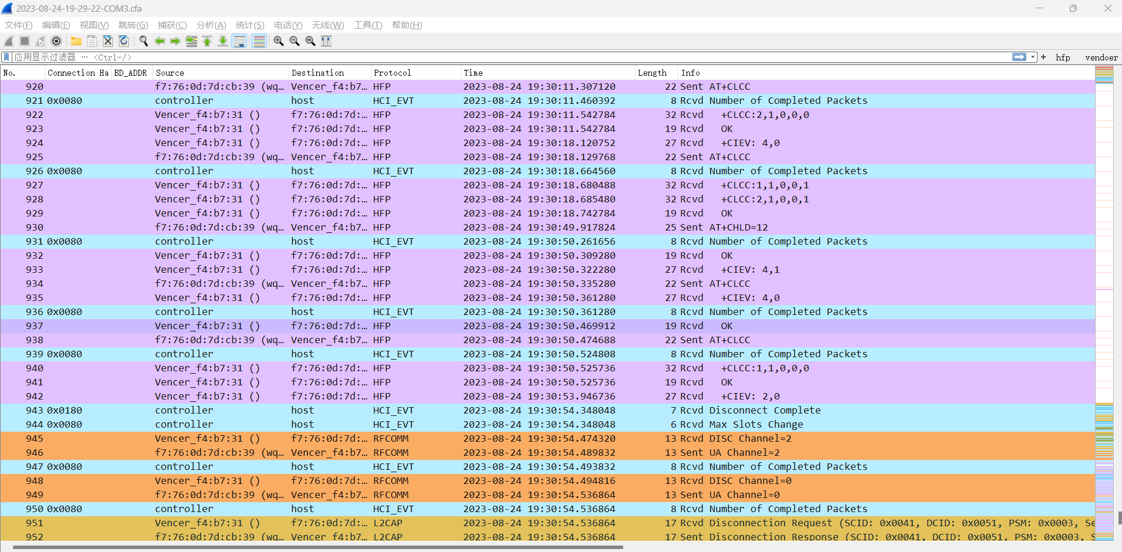Open Go to Packet tool

pyautogui.click(x=191, y=41)
